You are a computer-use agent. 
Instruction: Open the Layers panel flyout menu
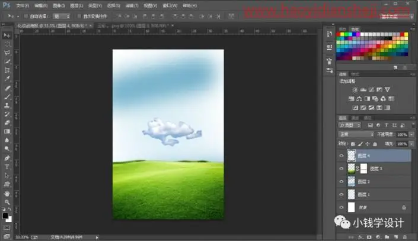[x=413, y=118]
